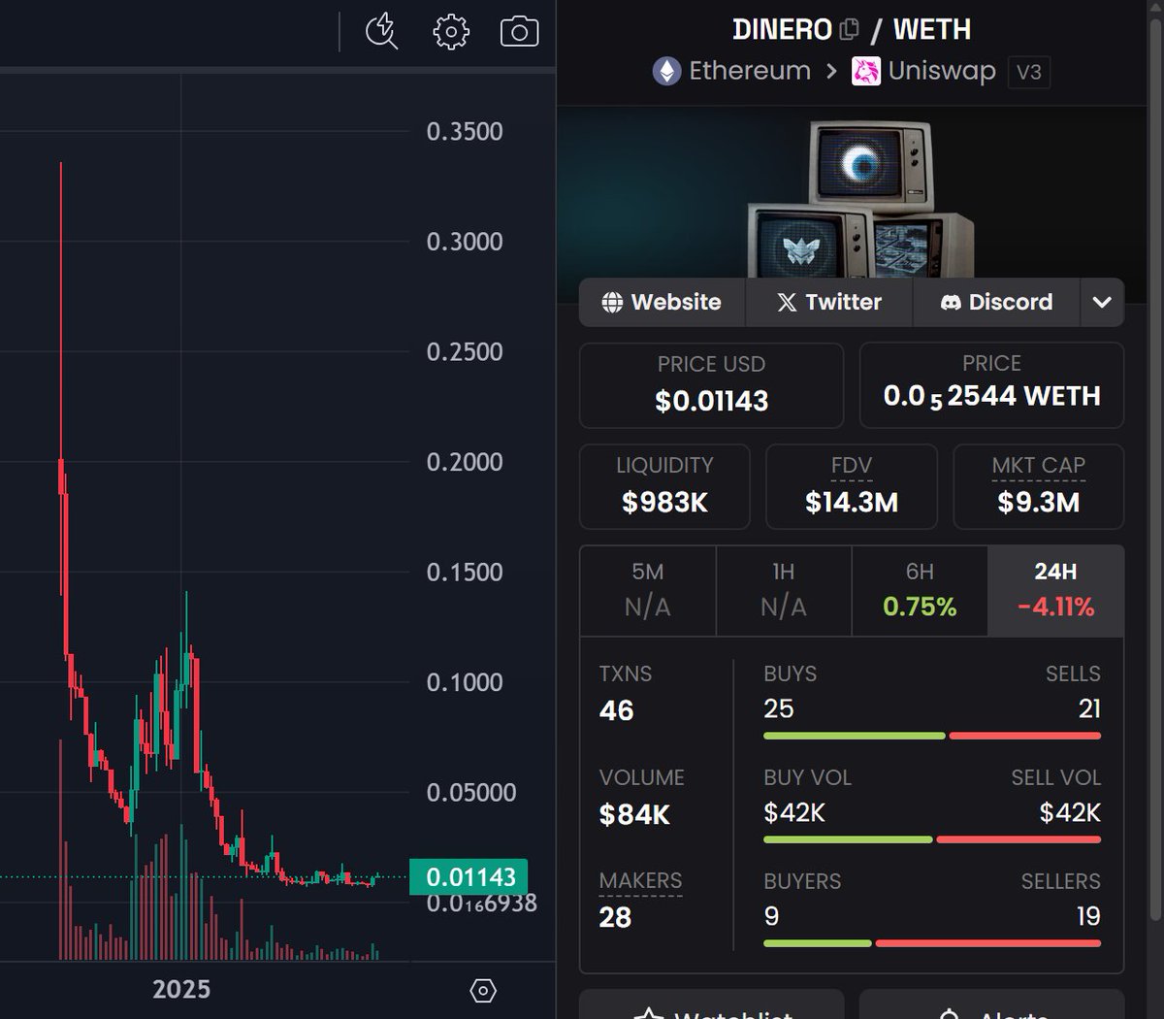Click the FDV label
Viewport: 1164px width, 1019px height.
852,466
